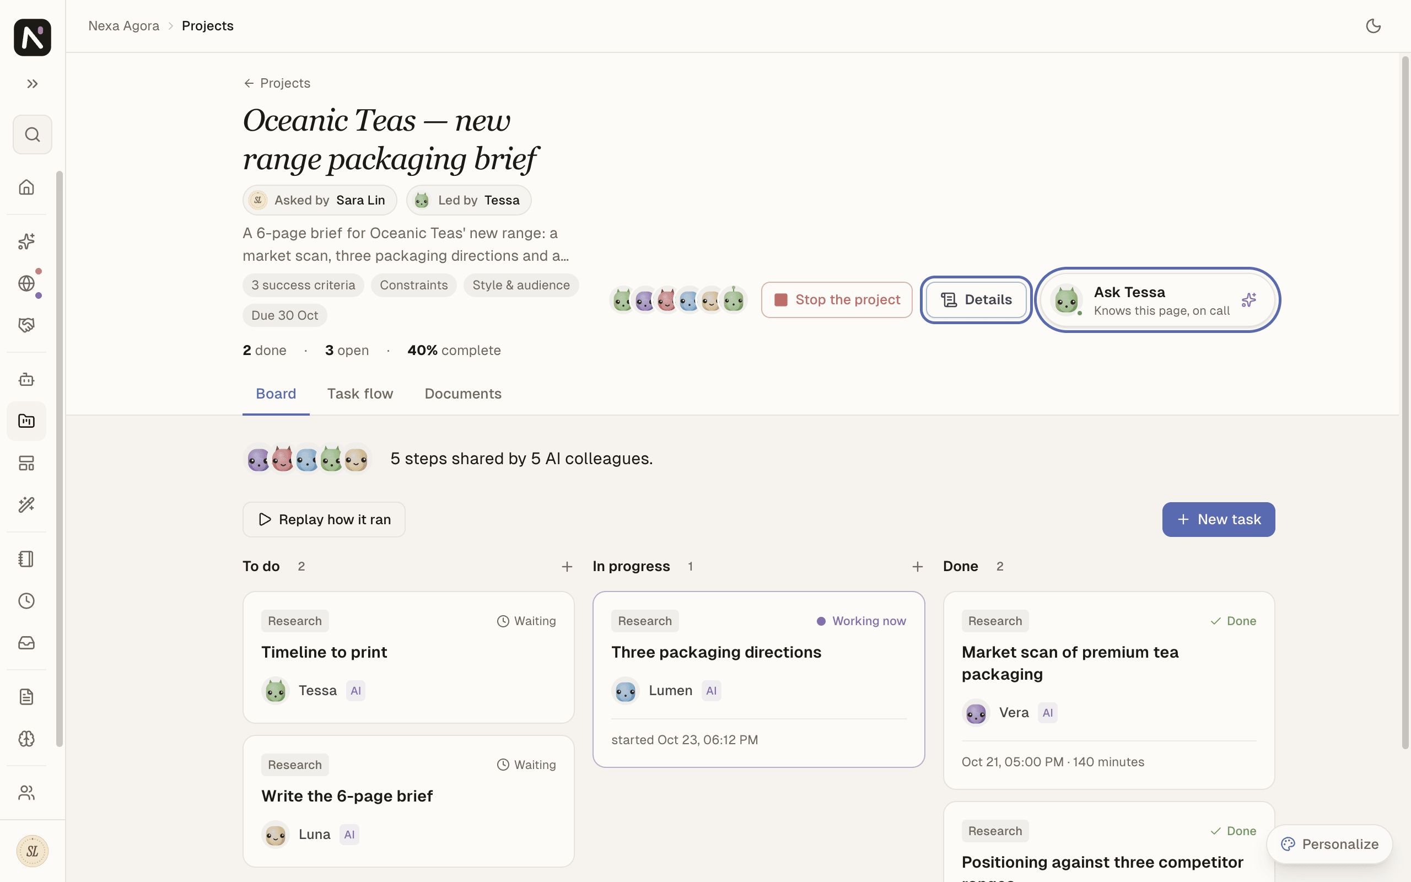Viewport: 1411px width, 882px height.
Task: Open the Personalize button
Action: pyautogui.click(x=1329, y=844)
